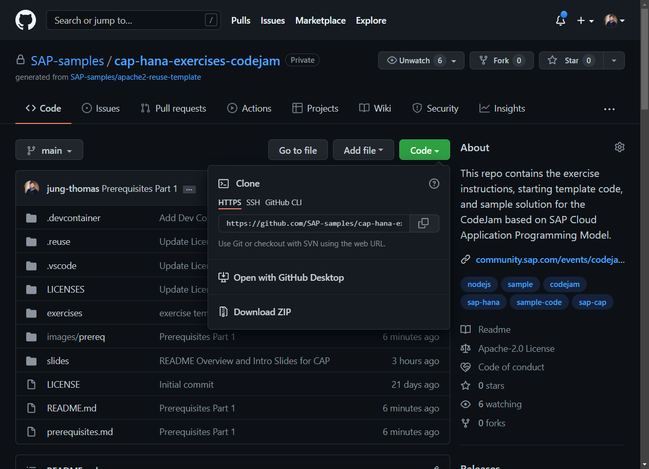Open the Pull requests tab
Image resolution: width=649 pixels, height=469 pixels.
(x=173, y=109)
